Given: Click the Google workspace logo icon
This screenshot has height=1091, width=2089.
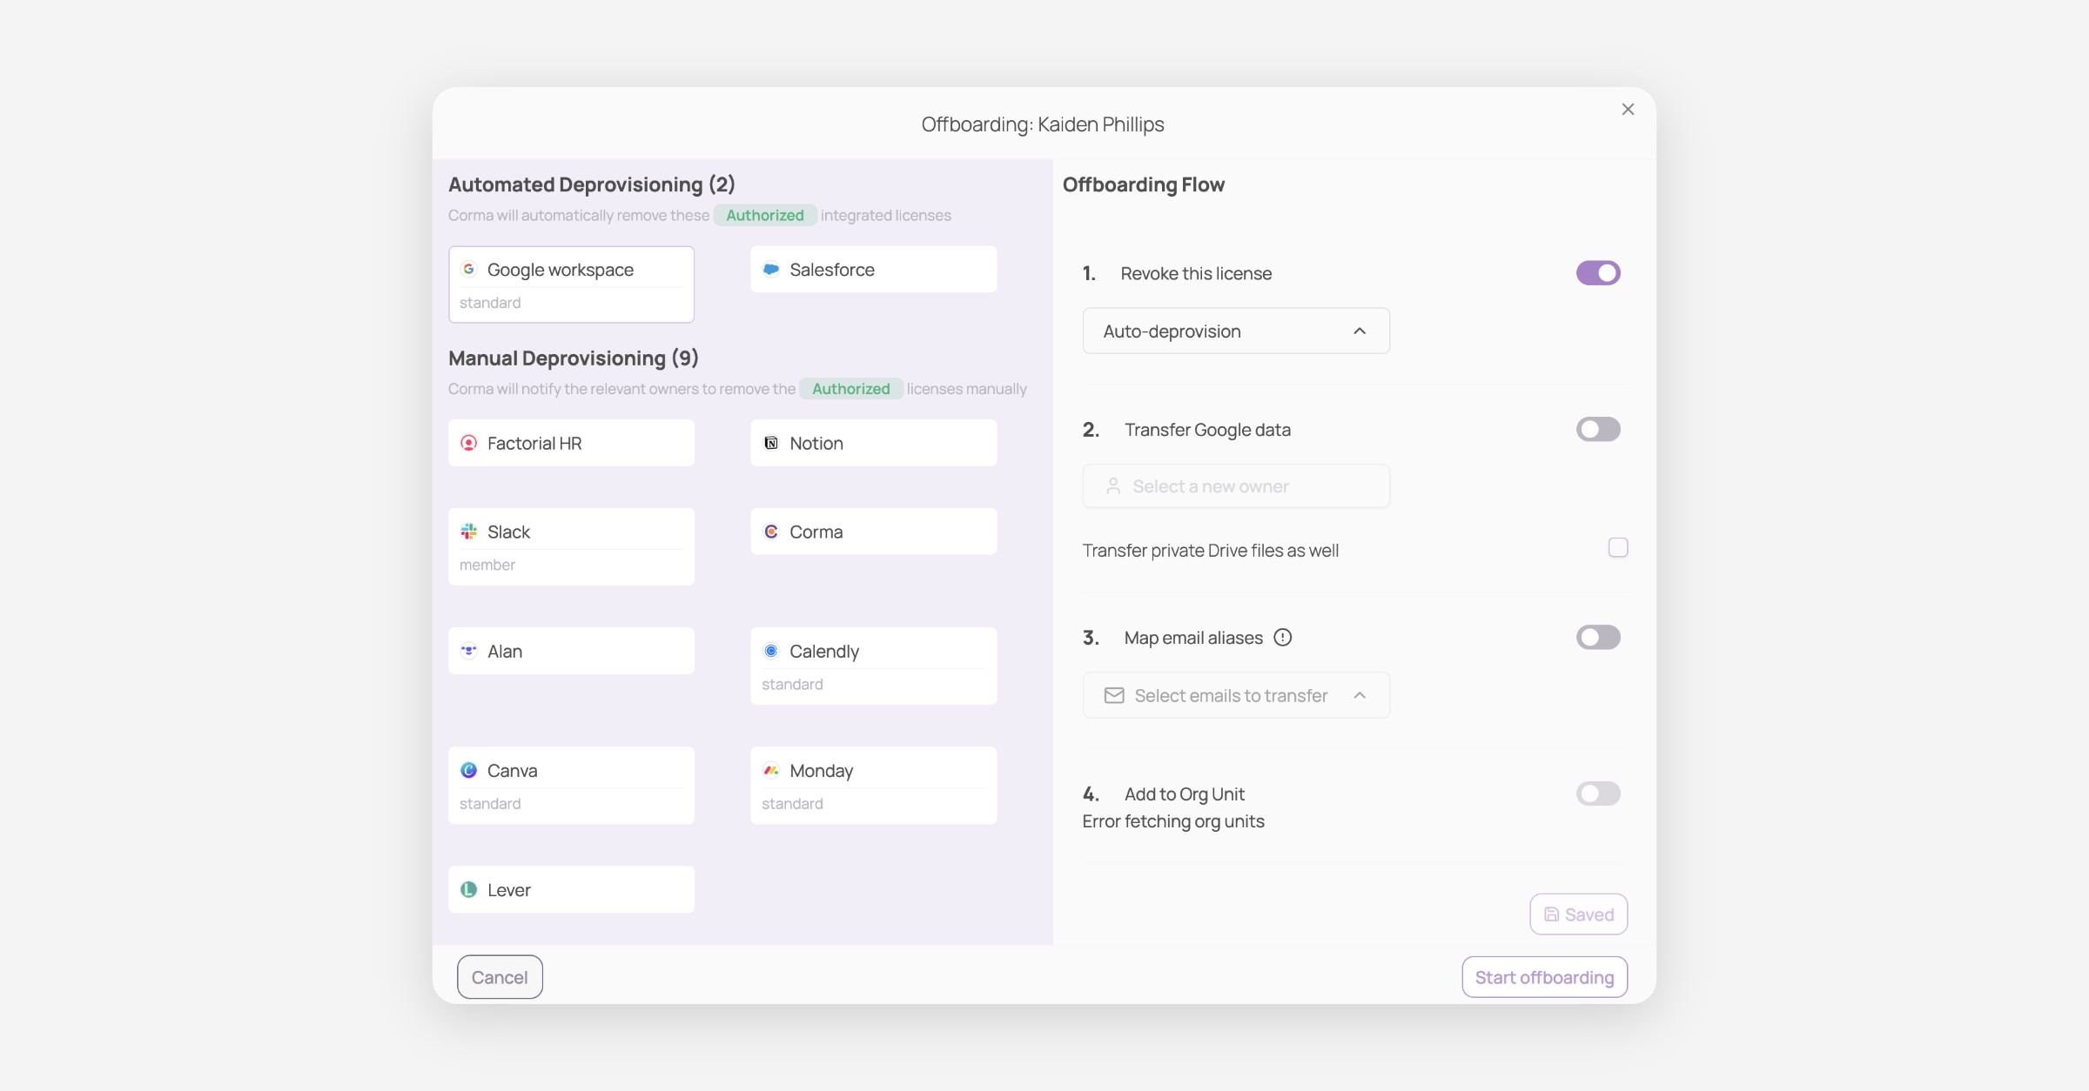Looking at the screenshot, I should [468, 269].
